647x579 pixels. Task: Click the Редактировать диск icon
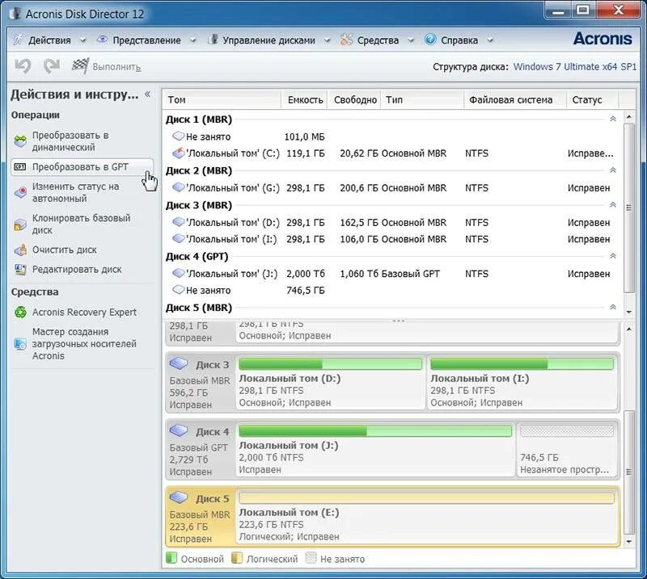(x=20, y=269)
